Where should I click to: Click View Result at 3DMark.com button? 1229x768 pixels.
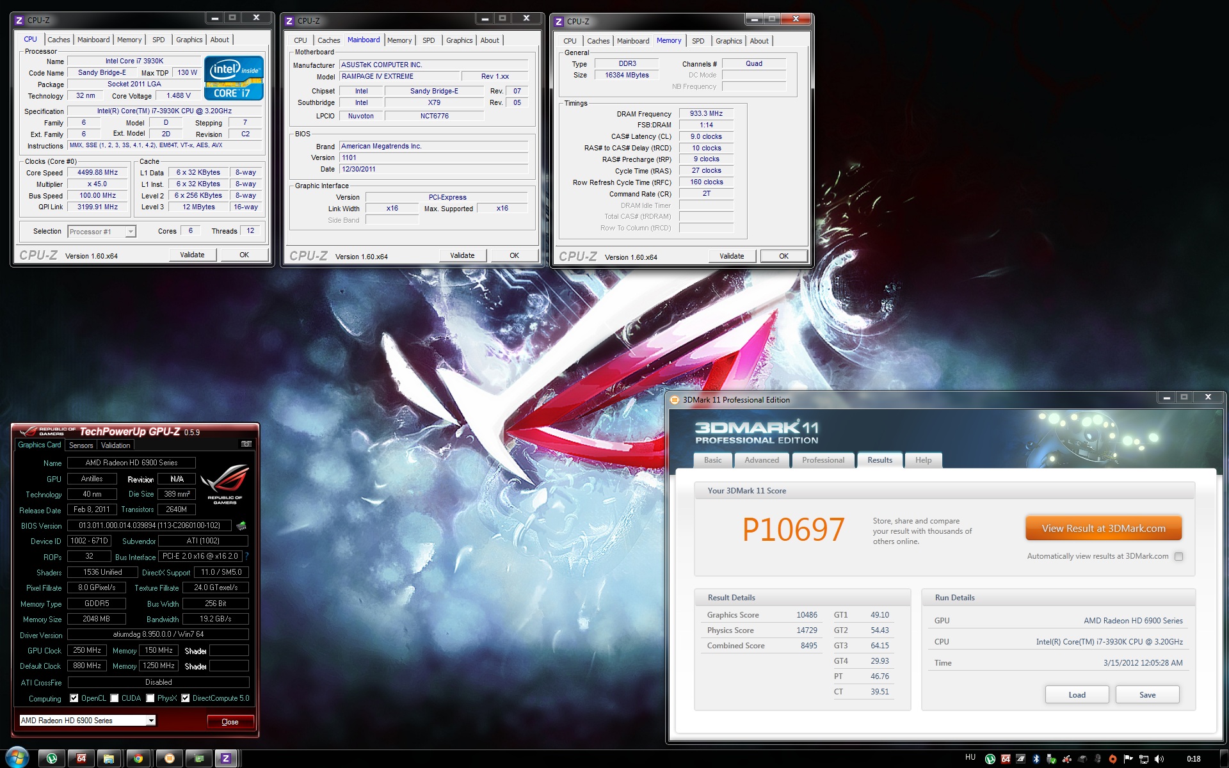(x=1104, y=529)
